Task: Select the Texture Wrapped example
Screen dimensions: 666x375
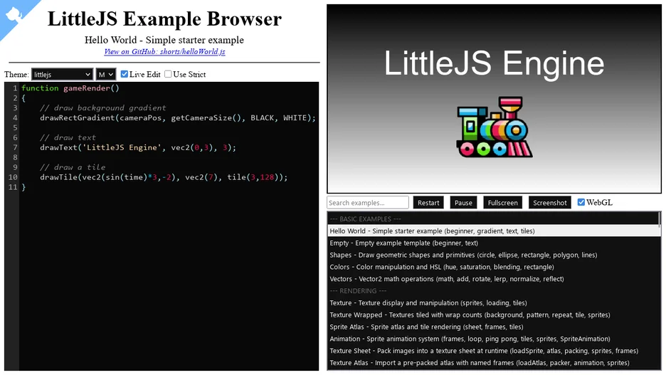Action: click(492, 315)
